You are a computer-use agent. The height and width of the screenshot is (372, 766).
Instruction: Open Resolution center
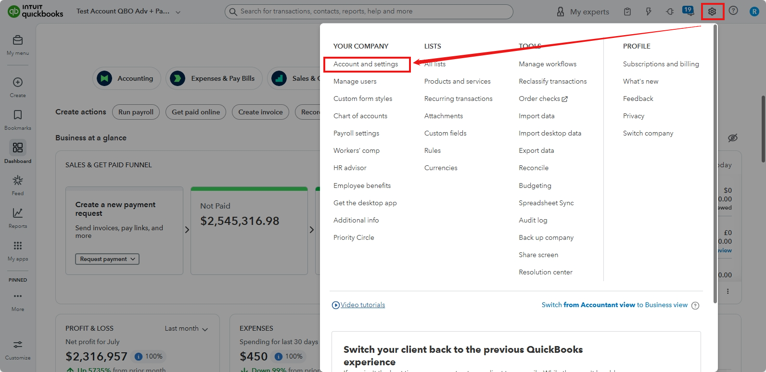(546, 272)
